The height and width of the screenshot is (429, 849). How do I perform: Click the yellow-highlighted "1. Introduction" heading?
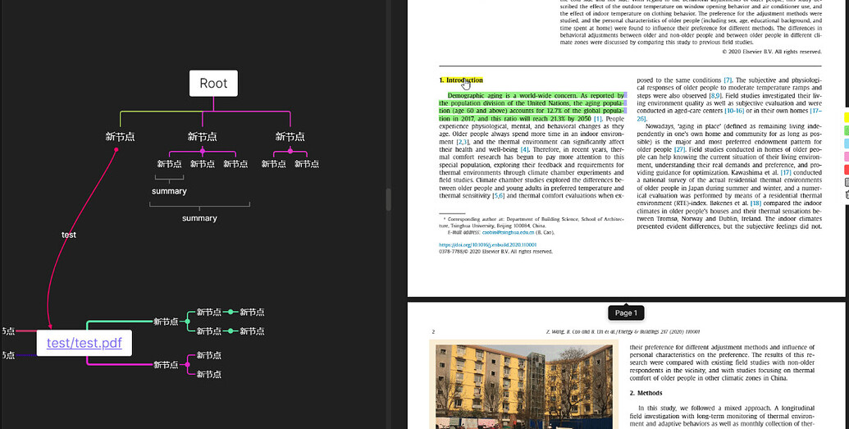(461, 80)
